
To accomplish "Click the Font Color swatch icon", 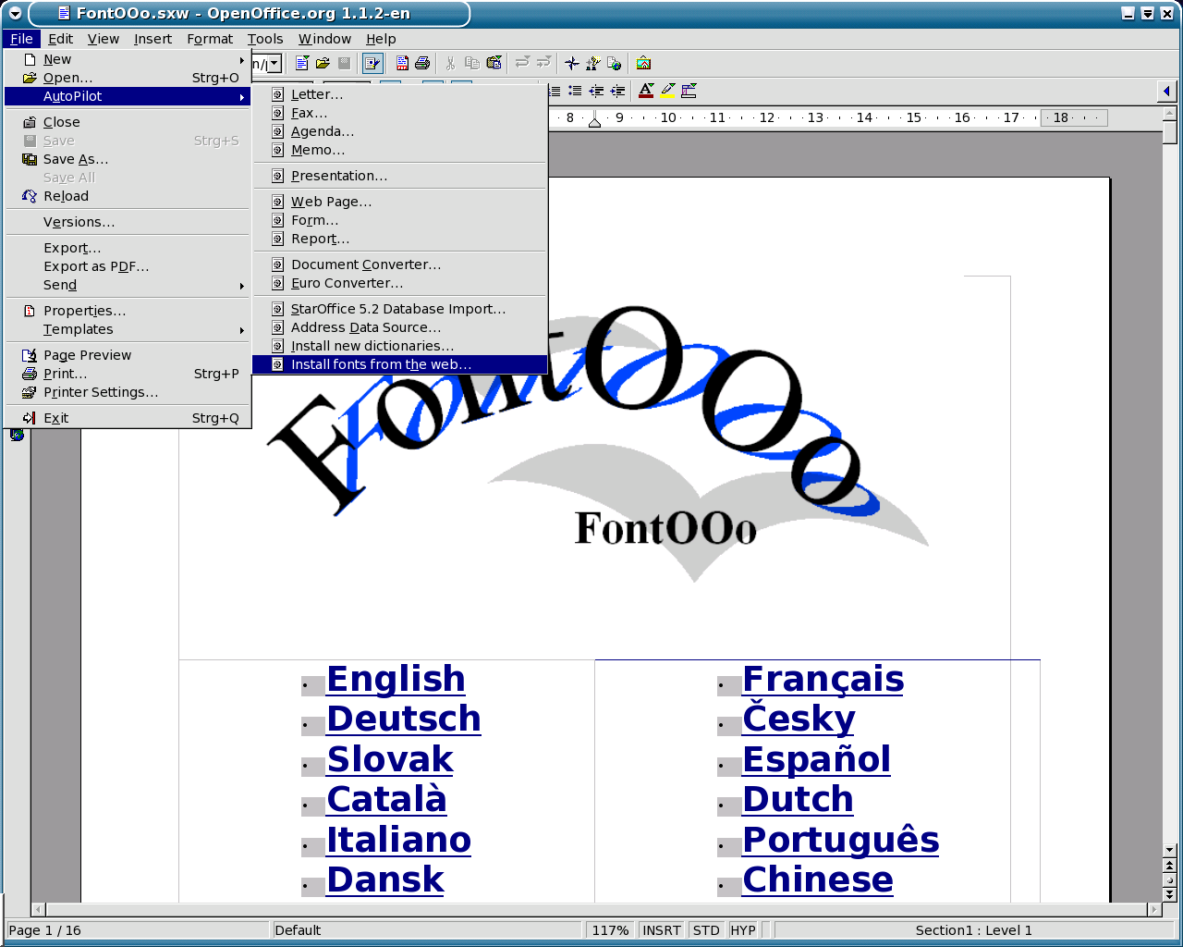I will [646, 91].
